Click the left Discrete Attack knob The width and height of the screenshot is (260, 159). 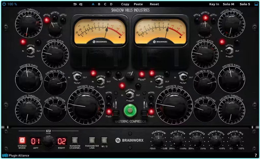click(55, 84)
